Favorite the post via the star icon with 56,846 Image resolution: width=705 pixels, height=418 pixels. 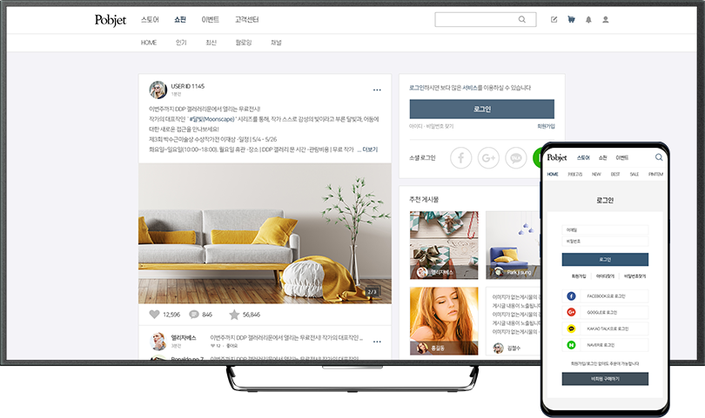[234, 315]
